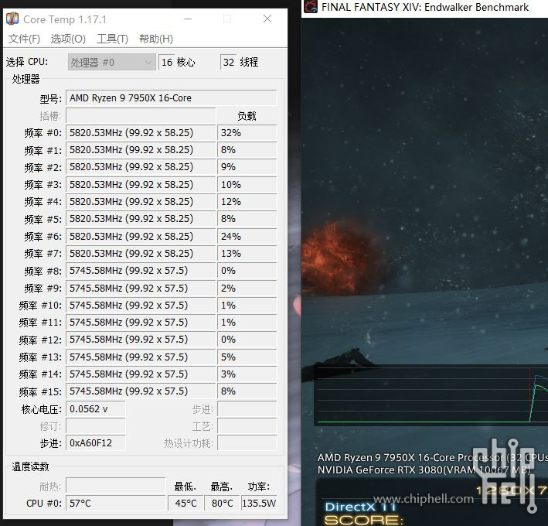Click the 2% load value for core #9
Viewport: 548px width, 526px height.
pyautogui.click(x=247, y=289)
